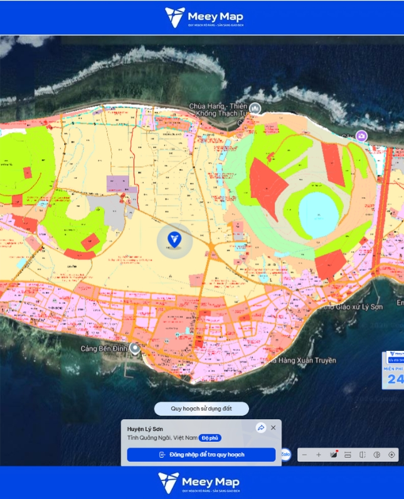The image size is (404, 499).
Task: Zoom out with the minus icon
Action: [304, 455]
